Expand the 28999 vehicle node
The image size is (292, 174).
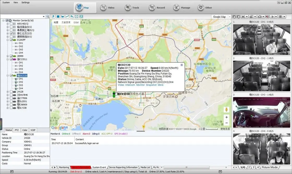tap(8, 56)
